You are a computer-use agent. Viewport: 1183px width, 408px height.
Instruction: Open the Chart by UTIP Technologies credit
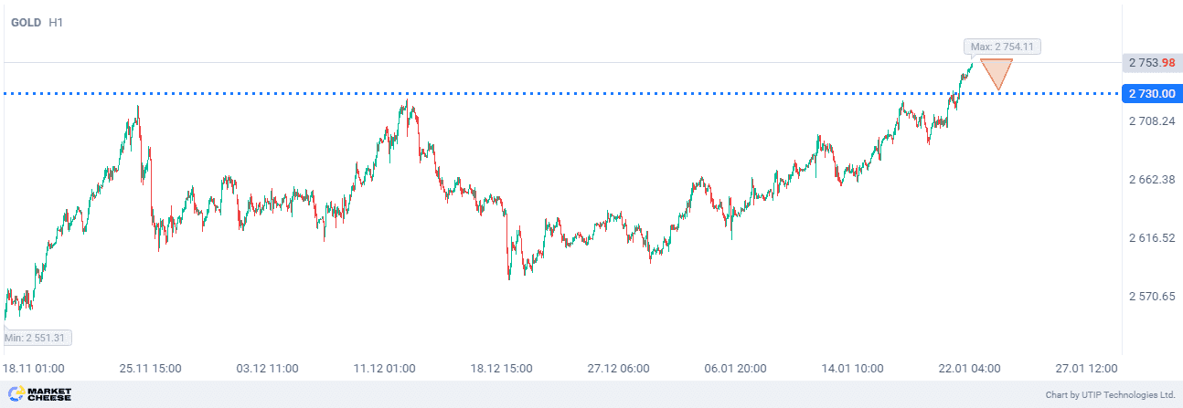pyautogui.click(x=1110, y=395)
